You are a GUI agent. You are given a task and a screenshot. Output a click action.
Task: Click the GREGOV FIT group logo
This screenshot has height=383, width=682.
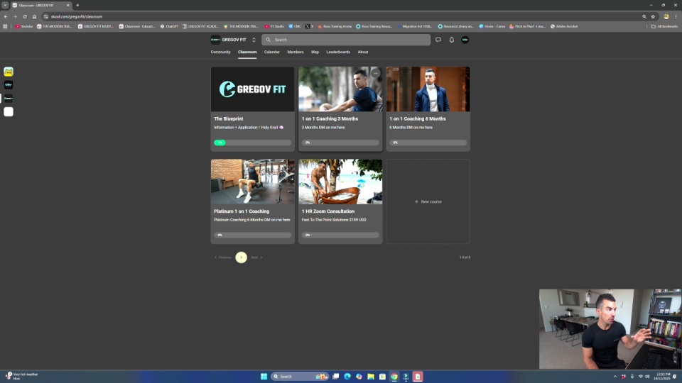(x=215, y=40)
